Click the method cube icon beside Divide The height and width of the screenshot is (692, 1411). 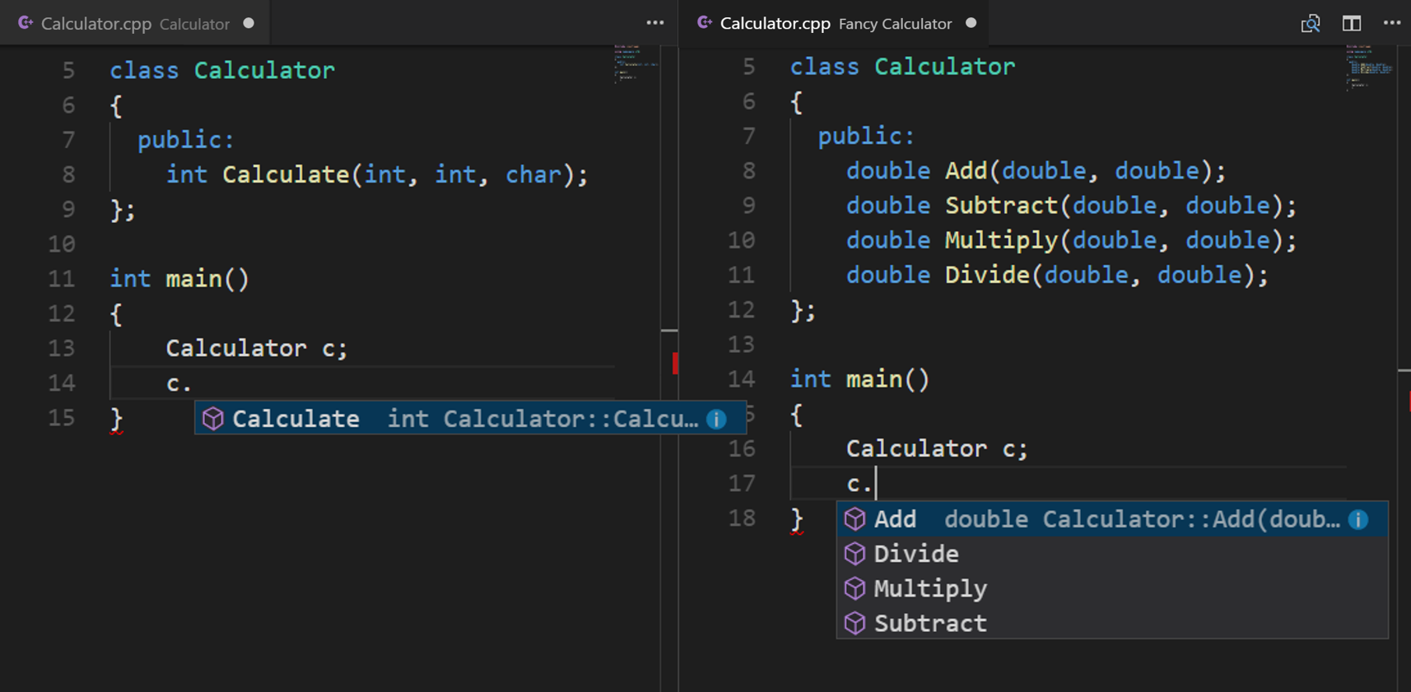pyautogui.click(x=855, y=554)
